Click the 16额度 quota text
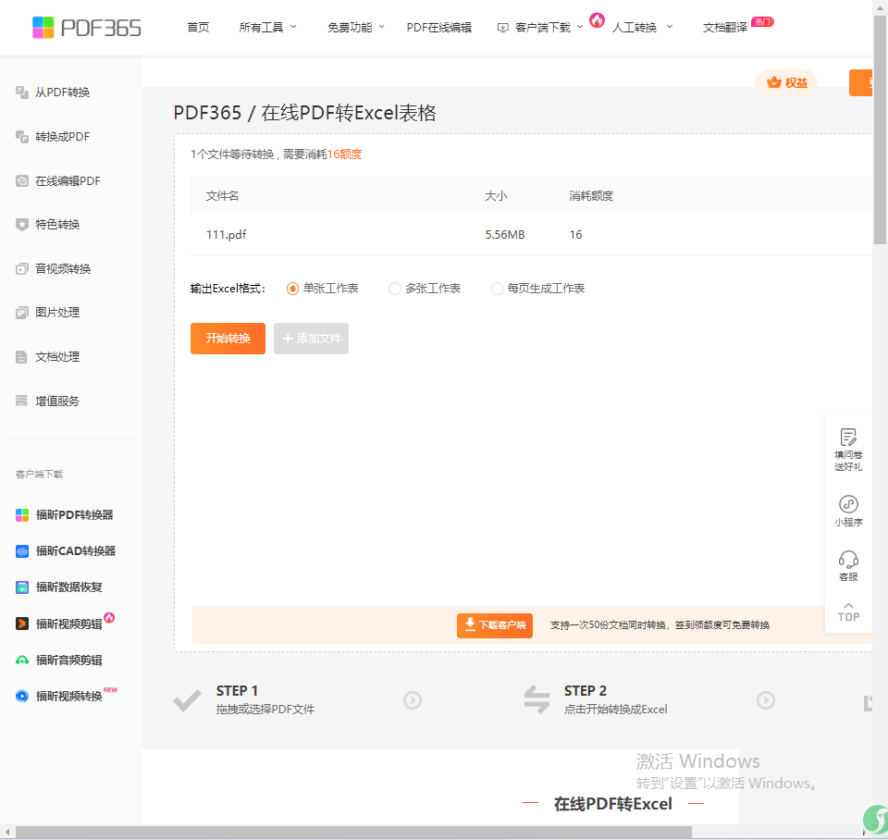 tap(344, 154)
